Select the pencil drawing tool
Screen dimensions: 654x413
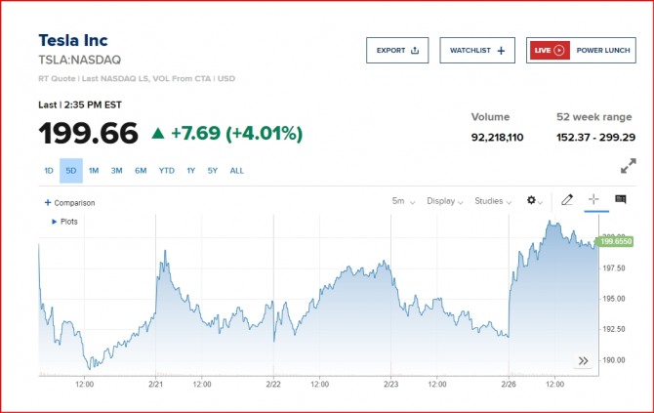[568, 200]
